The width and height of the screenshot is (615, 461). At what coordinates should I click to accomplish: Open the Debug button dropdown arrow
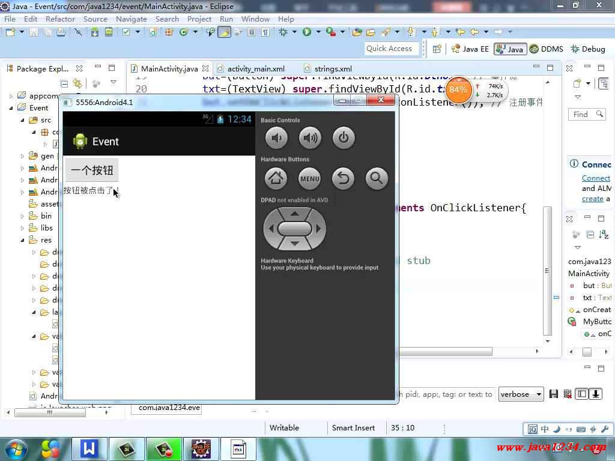tap(294, 32)
